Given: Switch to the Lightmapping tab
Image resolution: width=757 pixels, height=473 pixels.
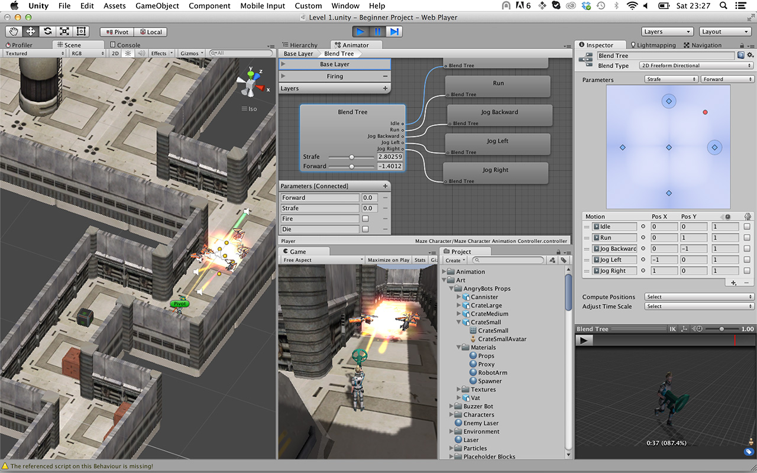Looking at the screenshot, I should coord(652,45).
